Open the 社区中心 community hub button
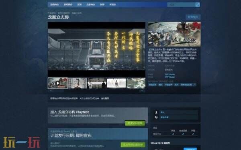 coord(193,17)
